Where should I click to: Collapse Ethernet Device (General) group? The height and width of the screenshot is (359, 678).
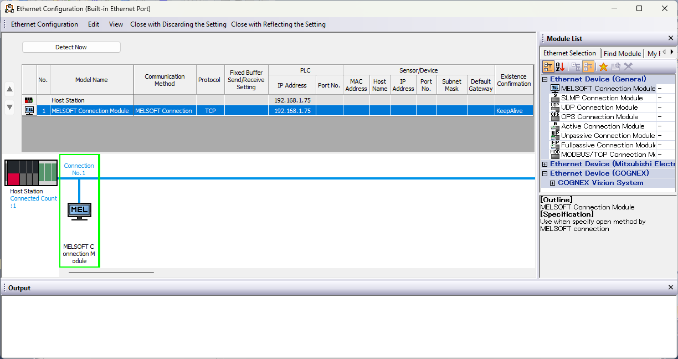545,79
